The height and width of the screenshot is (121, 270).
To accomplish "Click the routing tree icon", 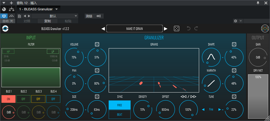I will tap(11, 9).
